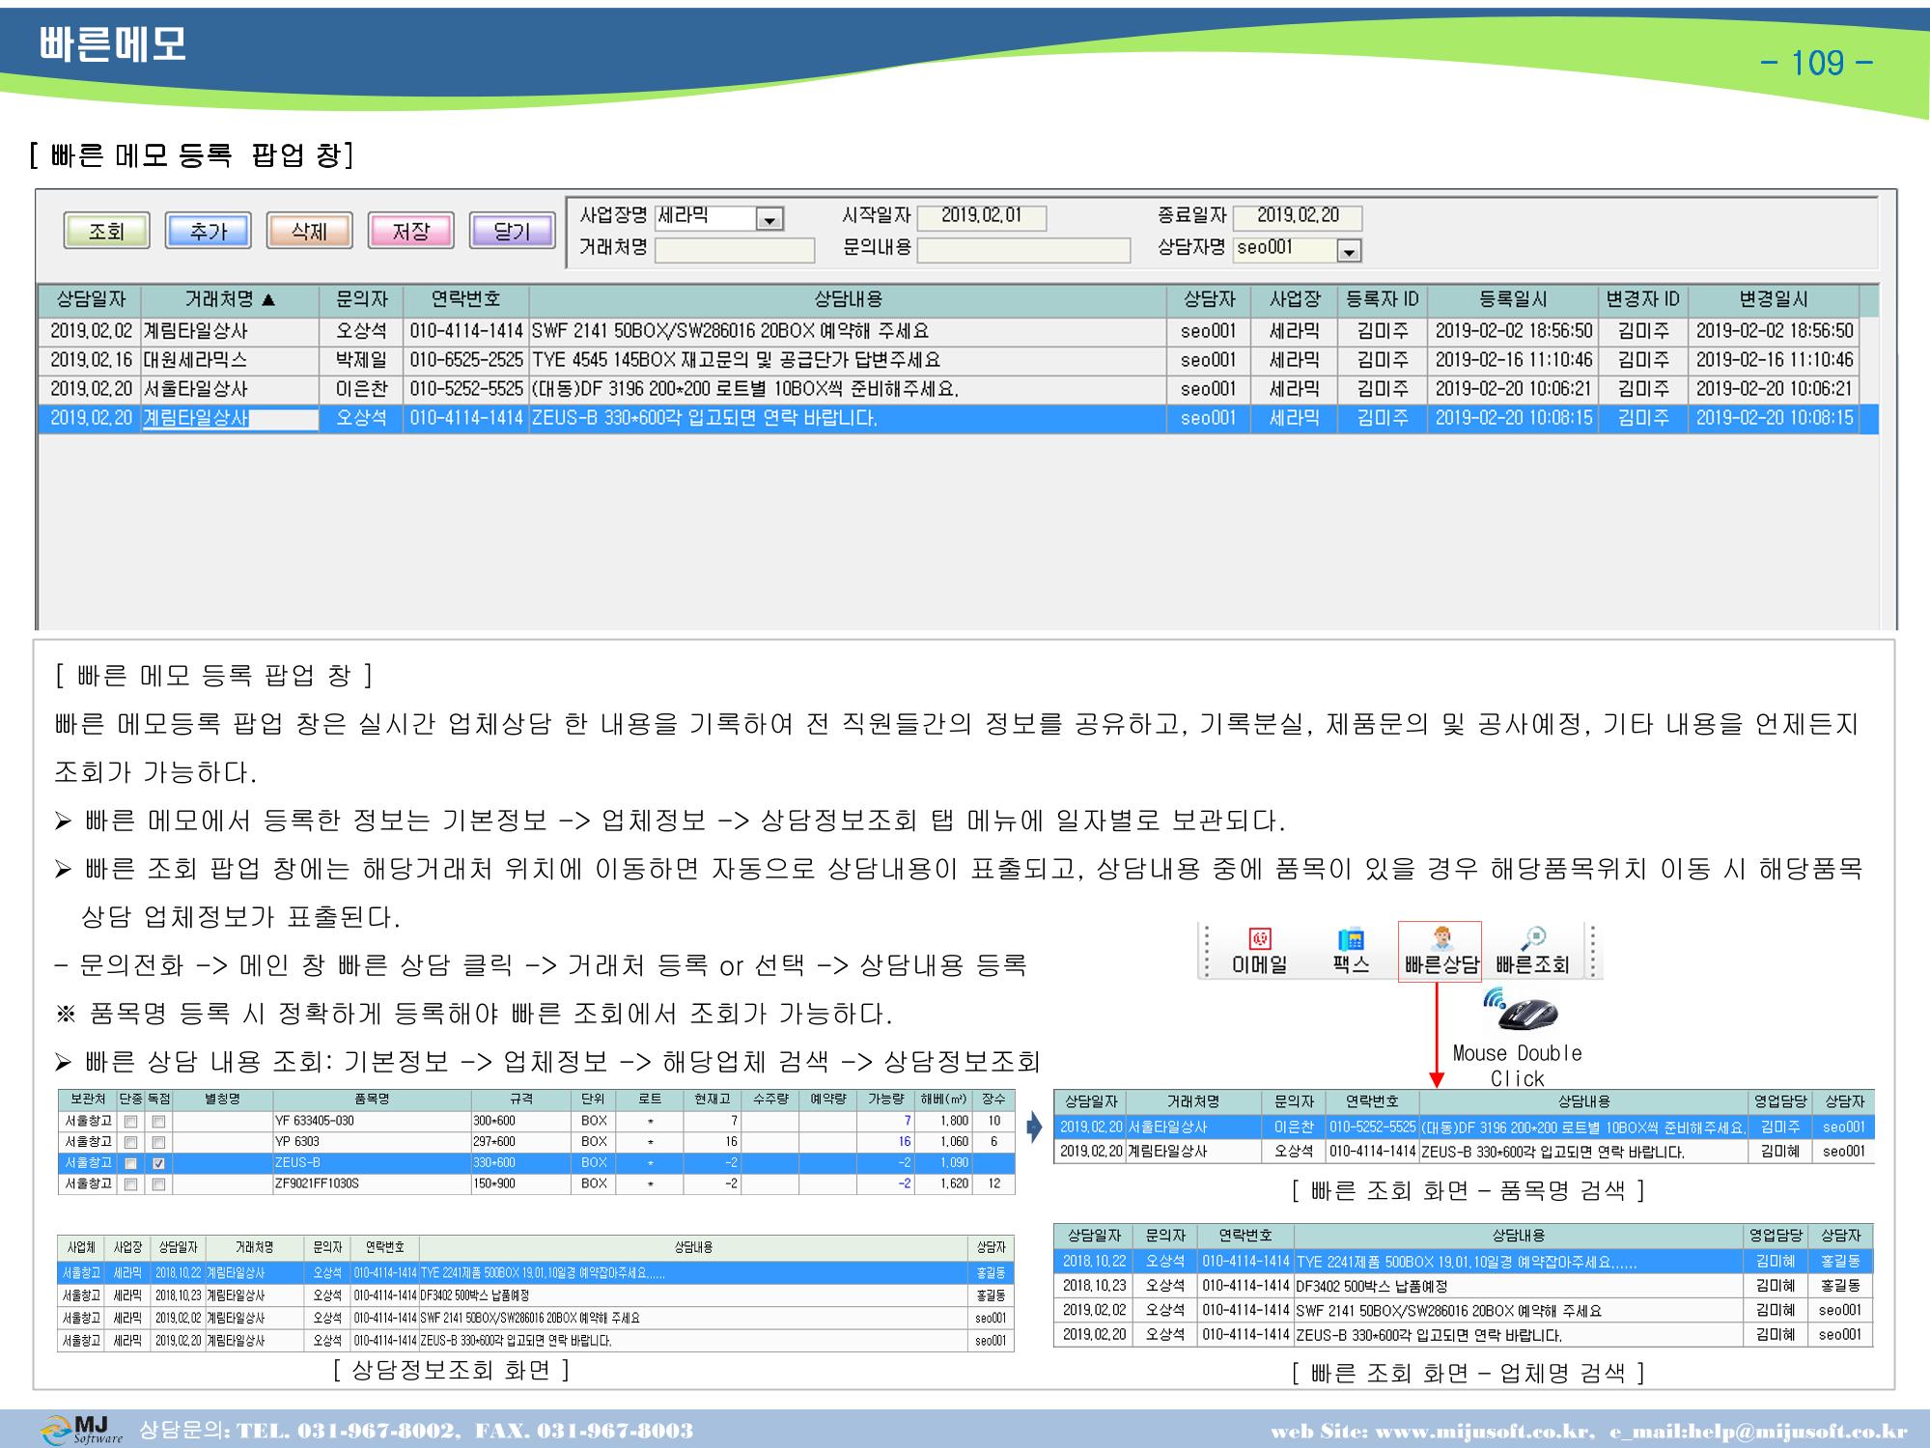Select 서울타일상사 row in 품목명 검색 grid

[x=1463, y=1127]
